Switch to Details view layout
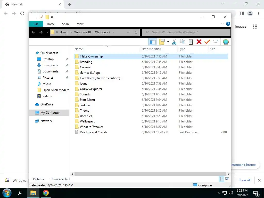 tap(221, 179)
